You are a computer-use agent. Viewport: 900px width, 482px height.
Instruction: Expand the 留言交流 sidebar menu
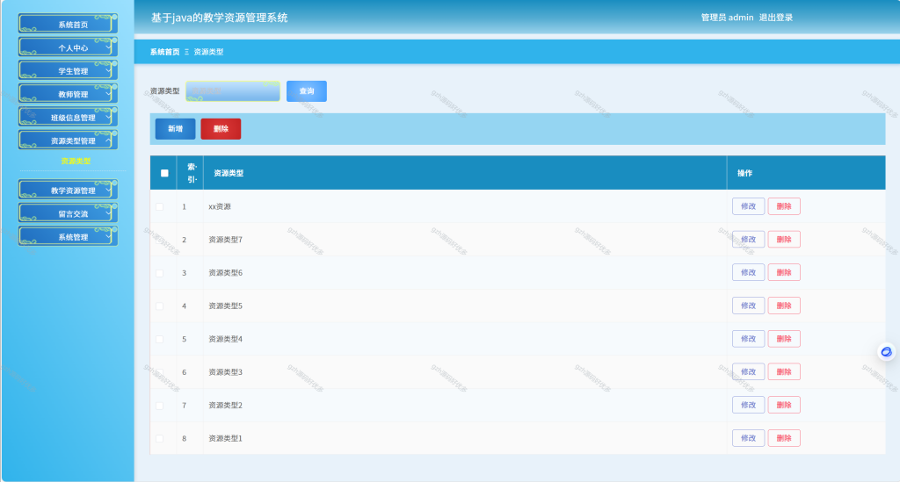68,213
